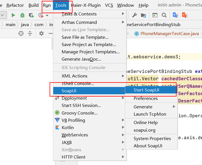This screenshot has width=202, height=165.
Task: Click the main breadcrumb segment
Action: (10, 24)
